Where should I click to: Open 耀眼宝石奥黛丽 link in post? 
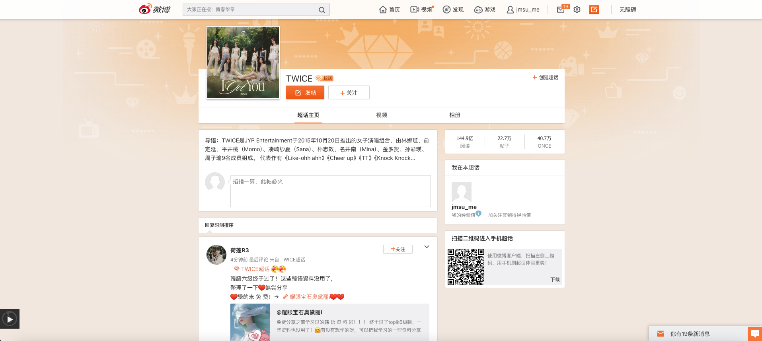[306, 297]
